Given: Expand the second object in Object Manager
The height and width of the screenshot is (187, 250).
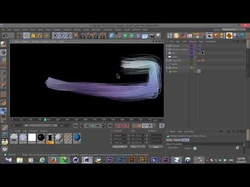Looking at the screenshot, I should coord(167,49).
